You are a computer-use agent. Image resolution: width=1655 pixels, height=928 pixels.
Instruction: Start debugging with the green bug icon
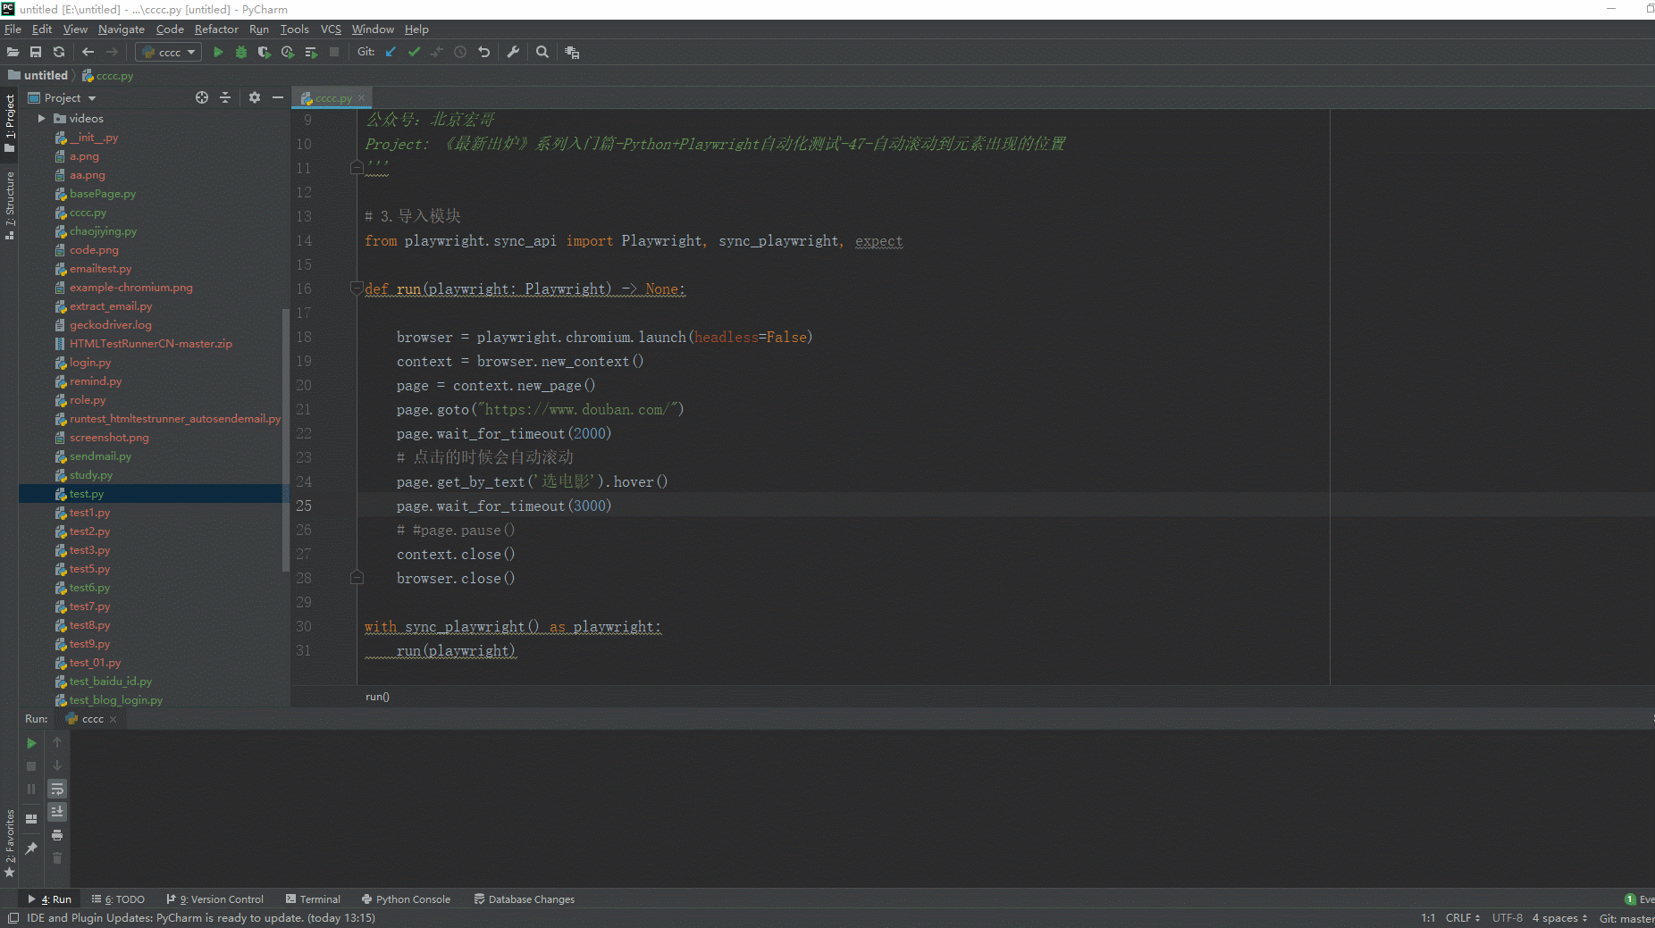pyautogui.click(x=241, y=53)
